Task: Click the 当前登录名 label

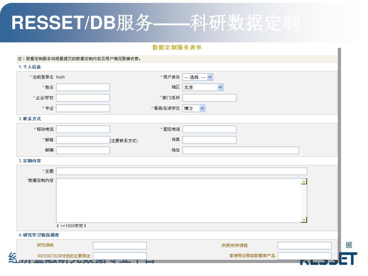Action: pyautogui.click(x=43, y=77)
